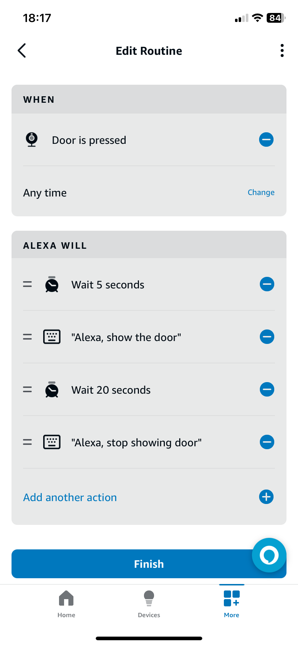Select the alarm clock icon for Wait 20 seconds
The image size is (298, 646).
(x=51, y=389)
